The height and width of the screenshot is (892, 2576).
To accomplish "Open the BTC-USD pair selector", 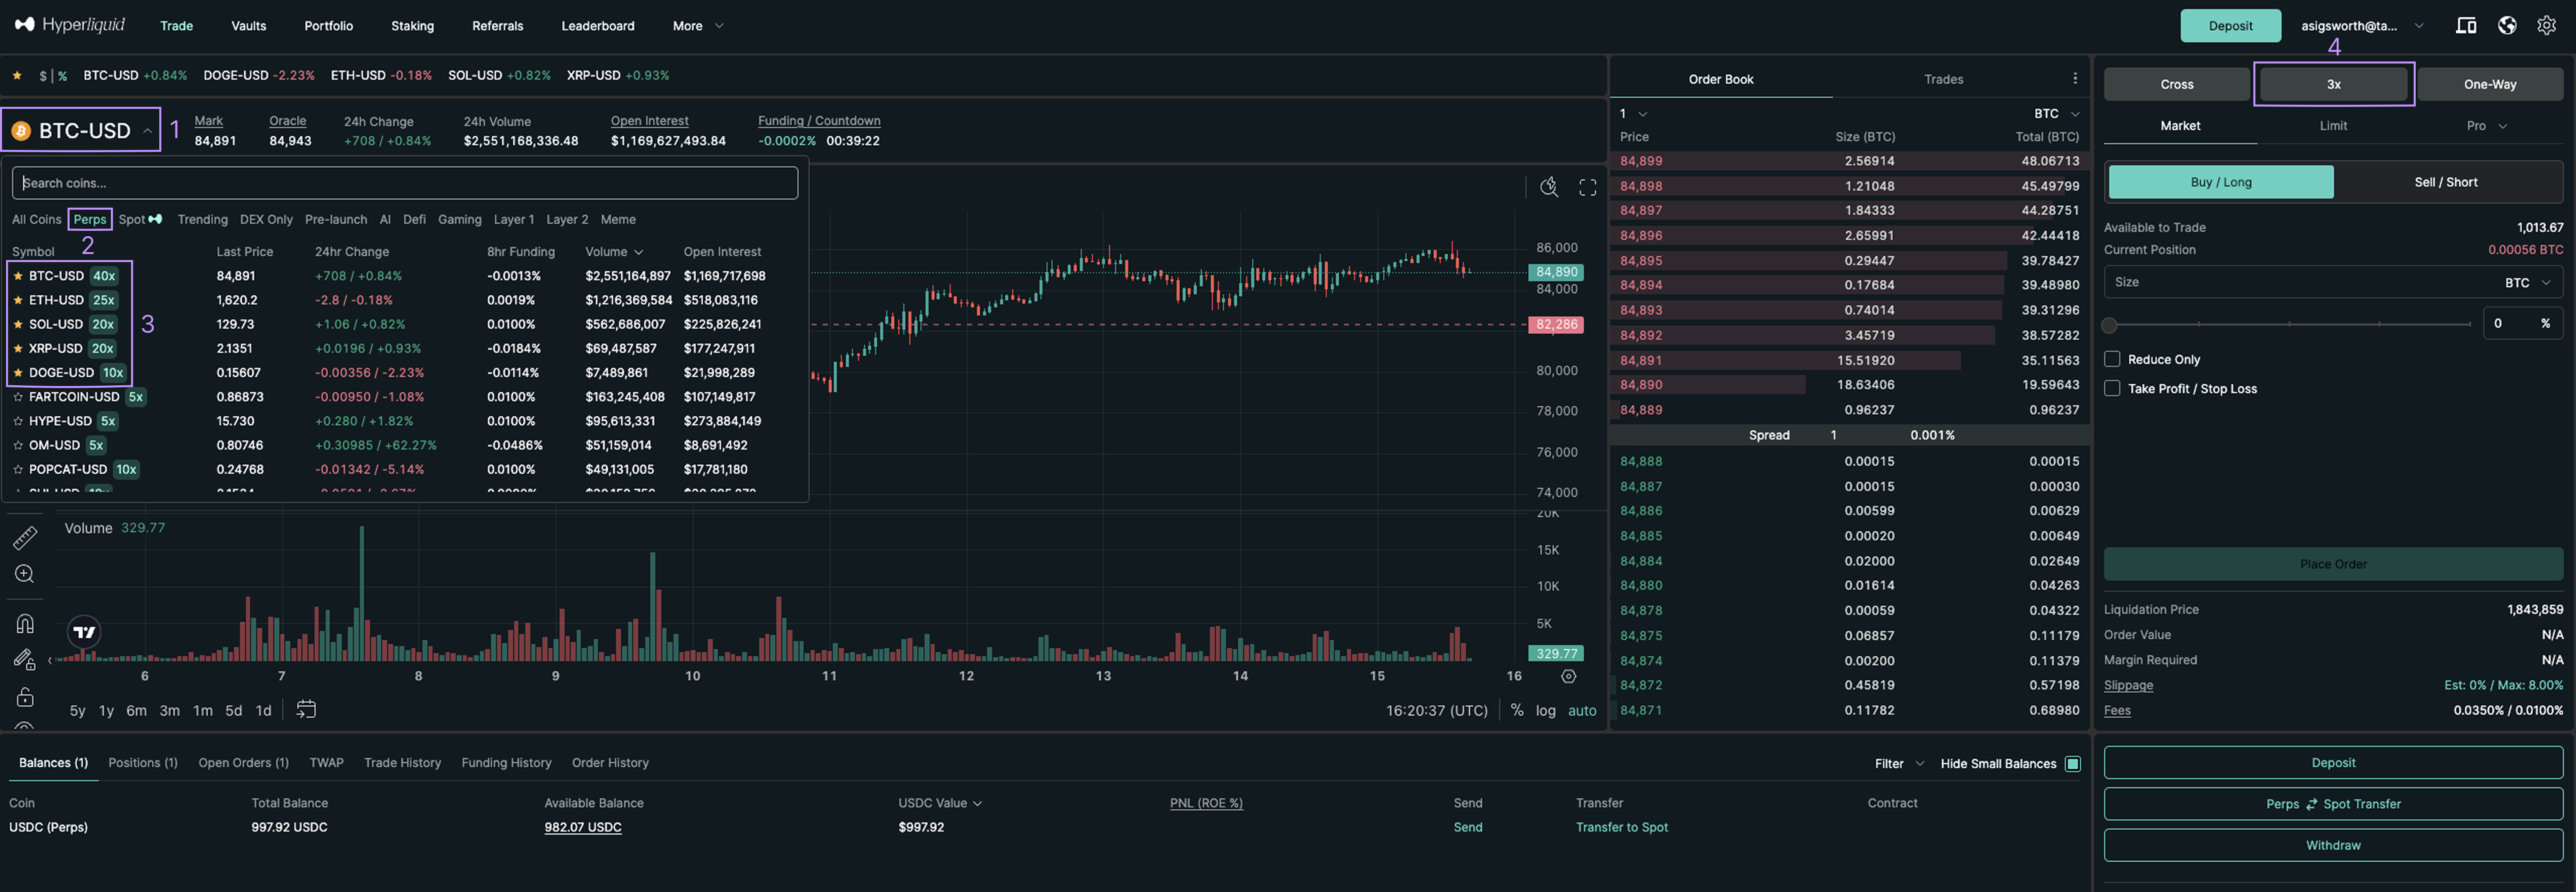I will pyautogui.click(x=82, y=130).
